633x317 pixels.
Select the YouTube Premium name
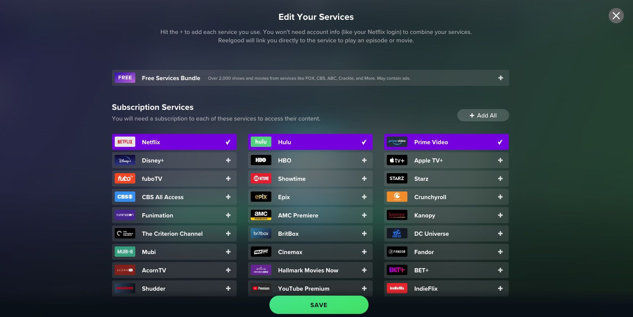(x=304, y=288)
